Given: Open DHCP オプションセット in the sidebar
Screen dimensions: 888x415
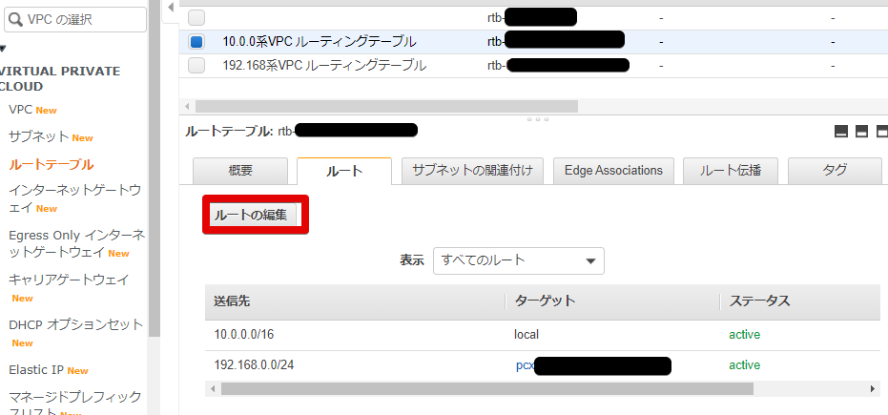Looking at the screenshot, I should 76,325.
